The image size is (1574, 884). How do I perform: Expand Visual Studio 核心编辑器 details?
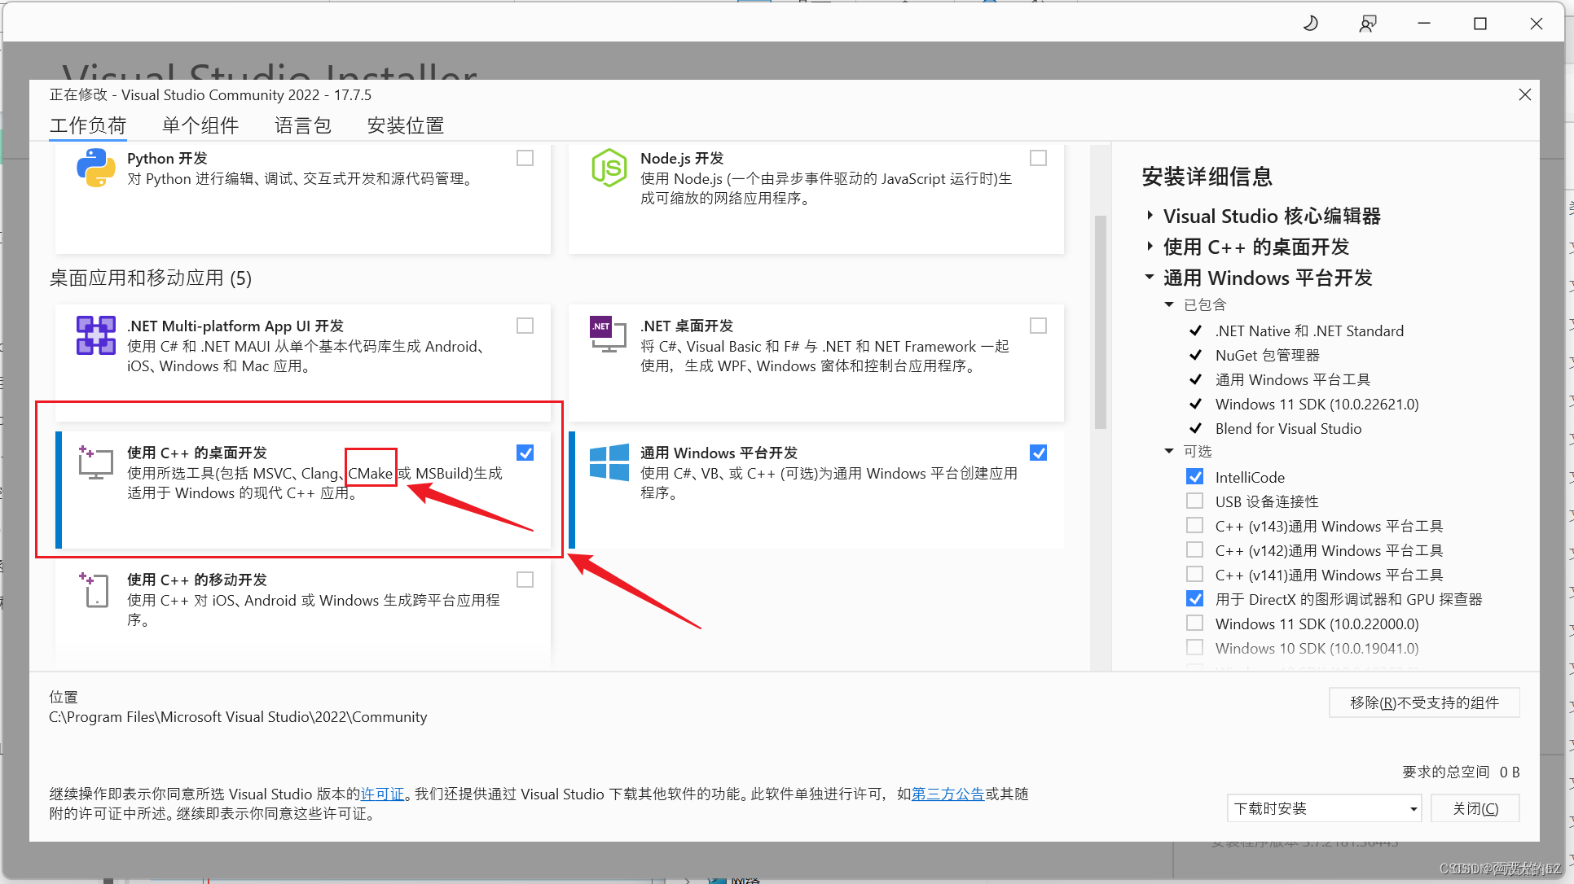[x=1150, y=216]
